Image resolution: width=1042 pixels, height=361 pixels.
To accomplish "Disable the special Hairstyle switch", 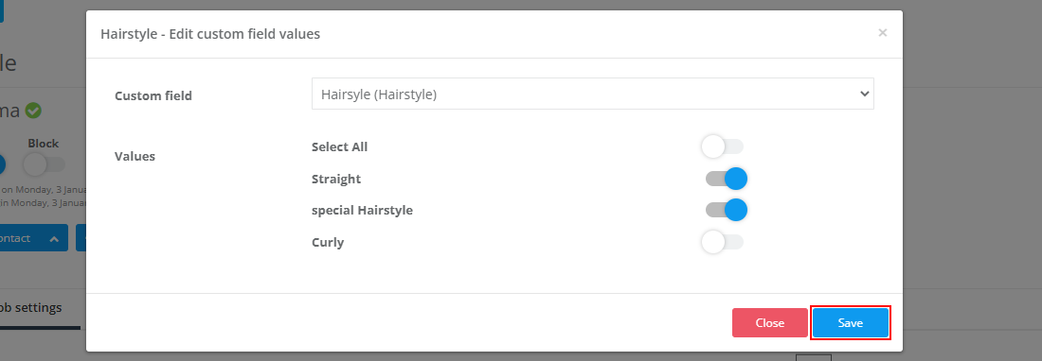I will (x=727, y=210).
